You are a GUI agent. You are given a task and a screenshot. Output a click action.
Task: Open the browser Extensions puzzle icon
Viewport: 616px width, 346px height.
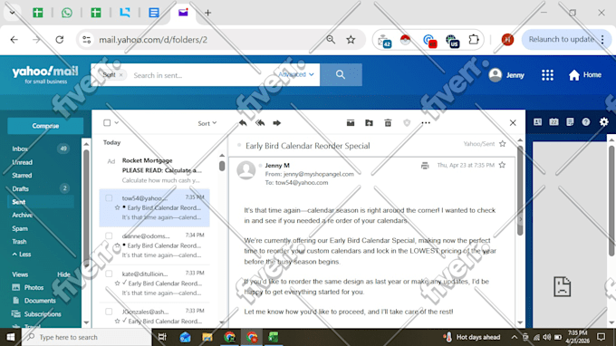(474, 39)
